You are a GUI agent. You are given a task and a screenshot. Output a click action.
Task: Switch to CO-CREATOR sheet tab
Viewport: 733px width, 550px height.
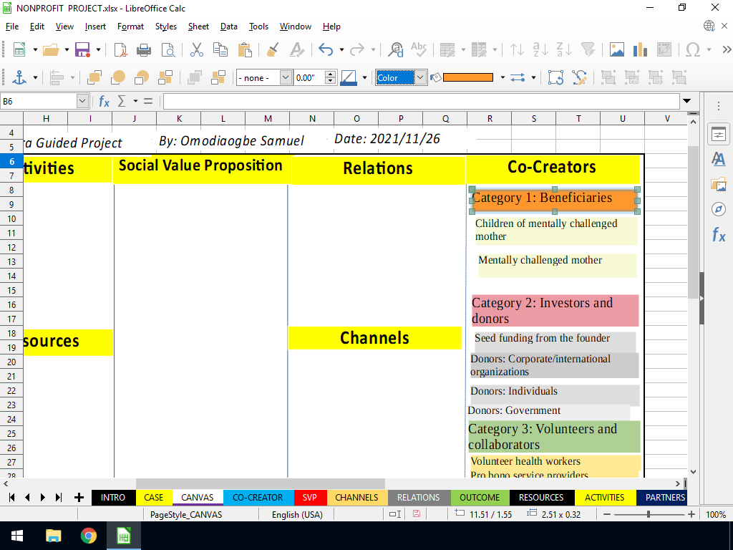[258, 497]
